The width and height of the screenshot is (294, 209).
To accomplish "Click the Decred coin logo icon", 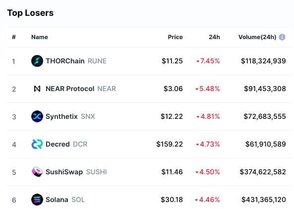I will [37, 144].
